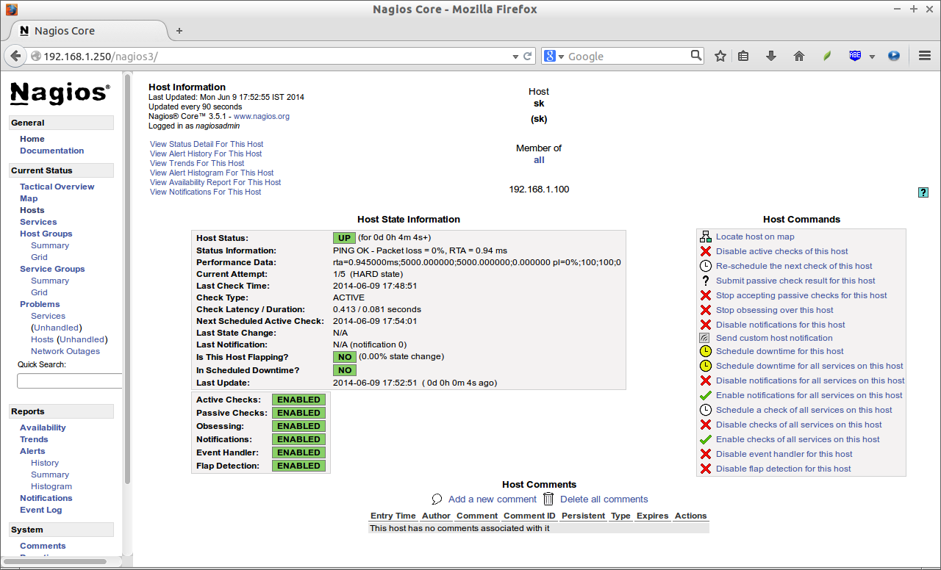Click the www.nagios.org link
Image resolution: width=941 pixels, height=570 pixels.
pos(262,116)
